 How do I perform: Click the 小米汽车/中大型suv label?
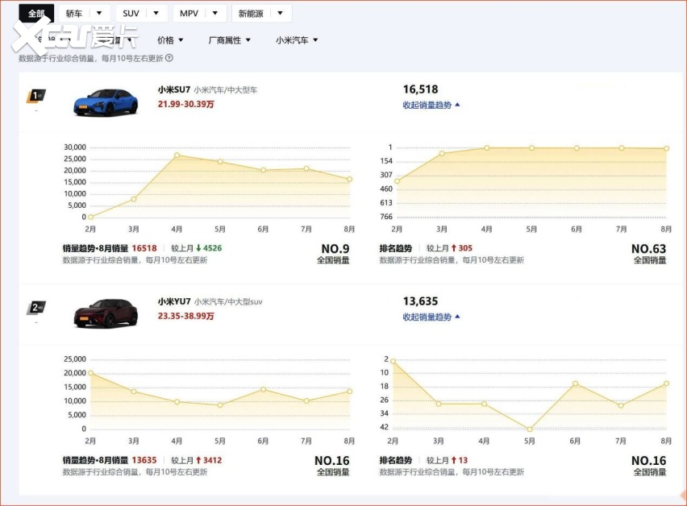click(x=228, y=302)
